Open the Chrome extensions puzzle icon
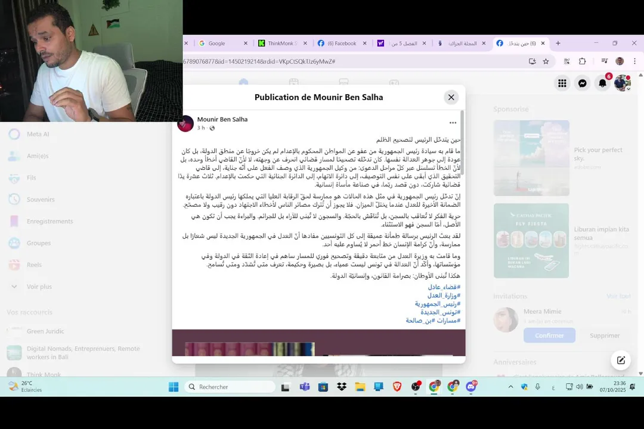The width and height of the screenshot is (644, 429). 583,61
